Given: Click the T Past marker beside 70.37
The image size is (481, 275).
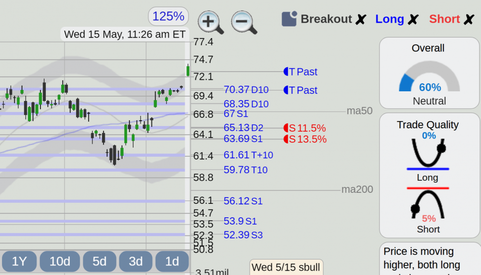Looking at the screenshot, I should click(x=300, y=90).
